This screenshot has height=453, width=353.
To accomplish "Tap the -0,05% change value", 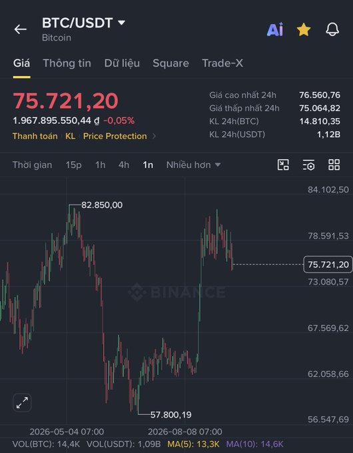I will point(119,121).
